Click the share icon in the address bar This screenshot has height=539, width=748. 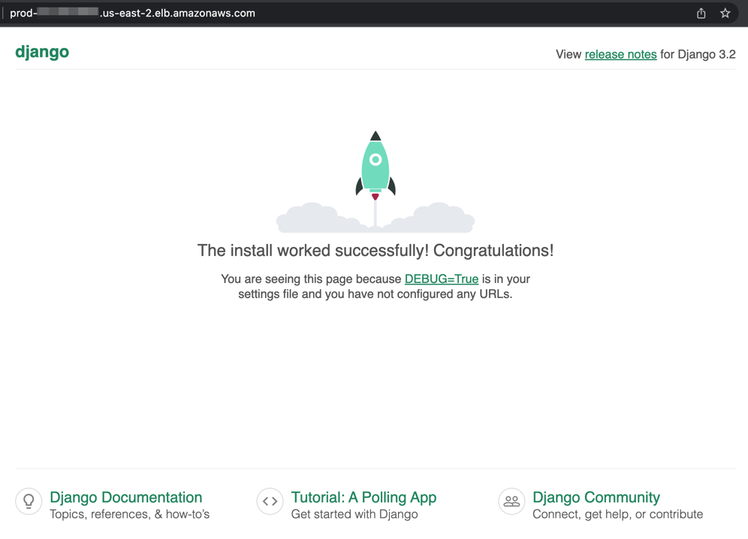pos(701,13)
